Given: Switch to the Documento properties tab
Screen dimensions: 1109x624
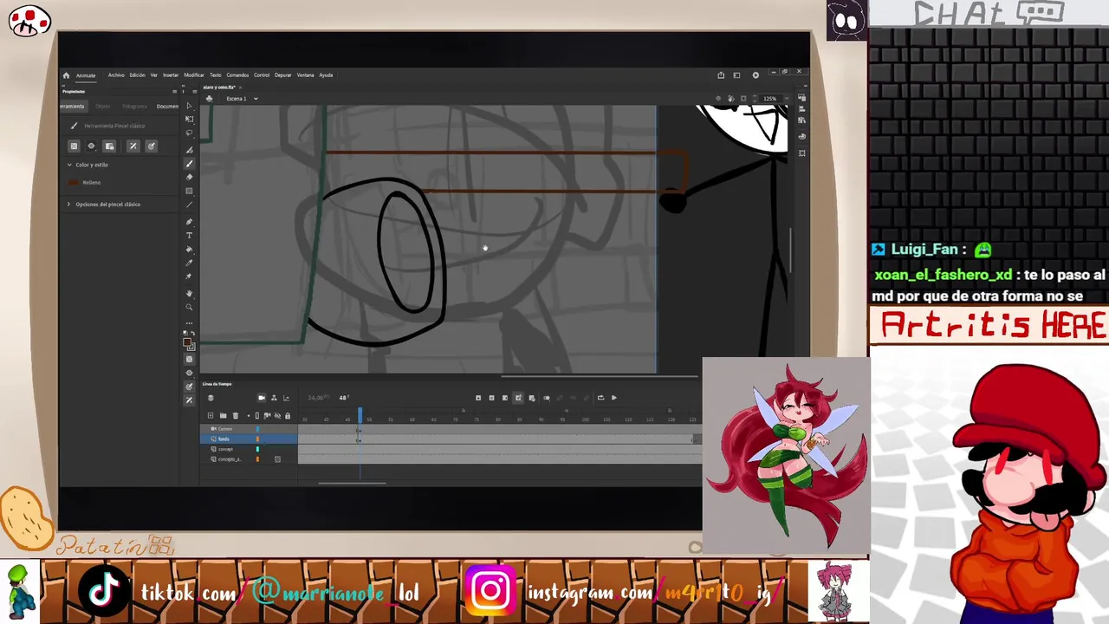Looking at the screenshot, I should point(167,107).
